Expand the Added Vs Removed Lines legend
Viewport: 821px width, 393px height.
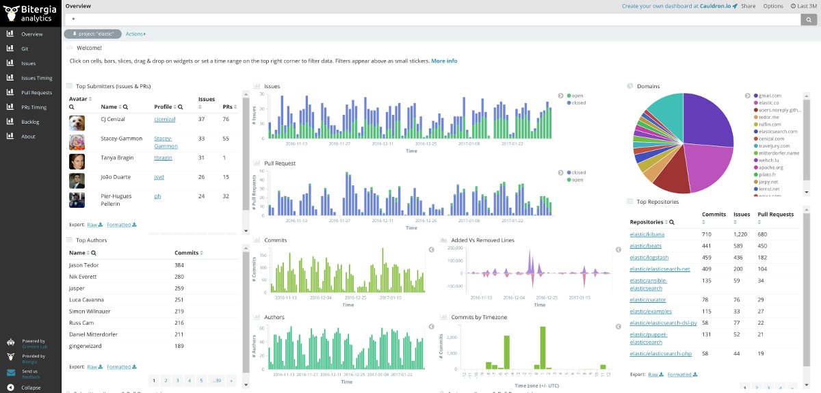pos(618,249)
